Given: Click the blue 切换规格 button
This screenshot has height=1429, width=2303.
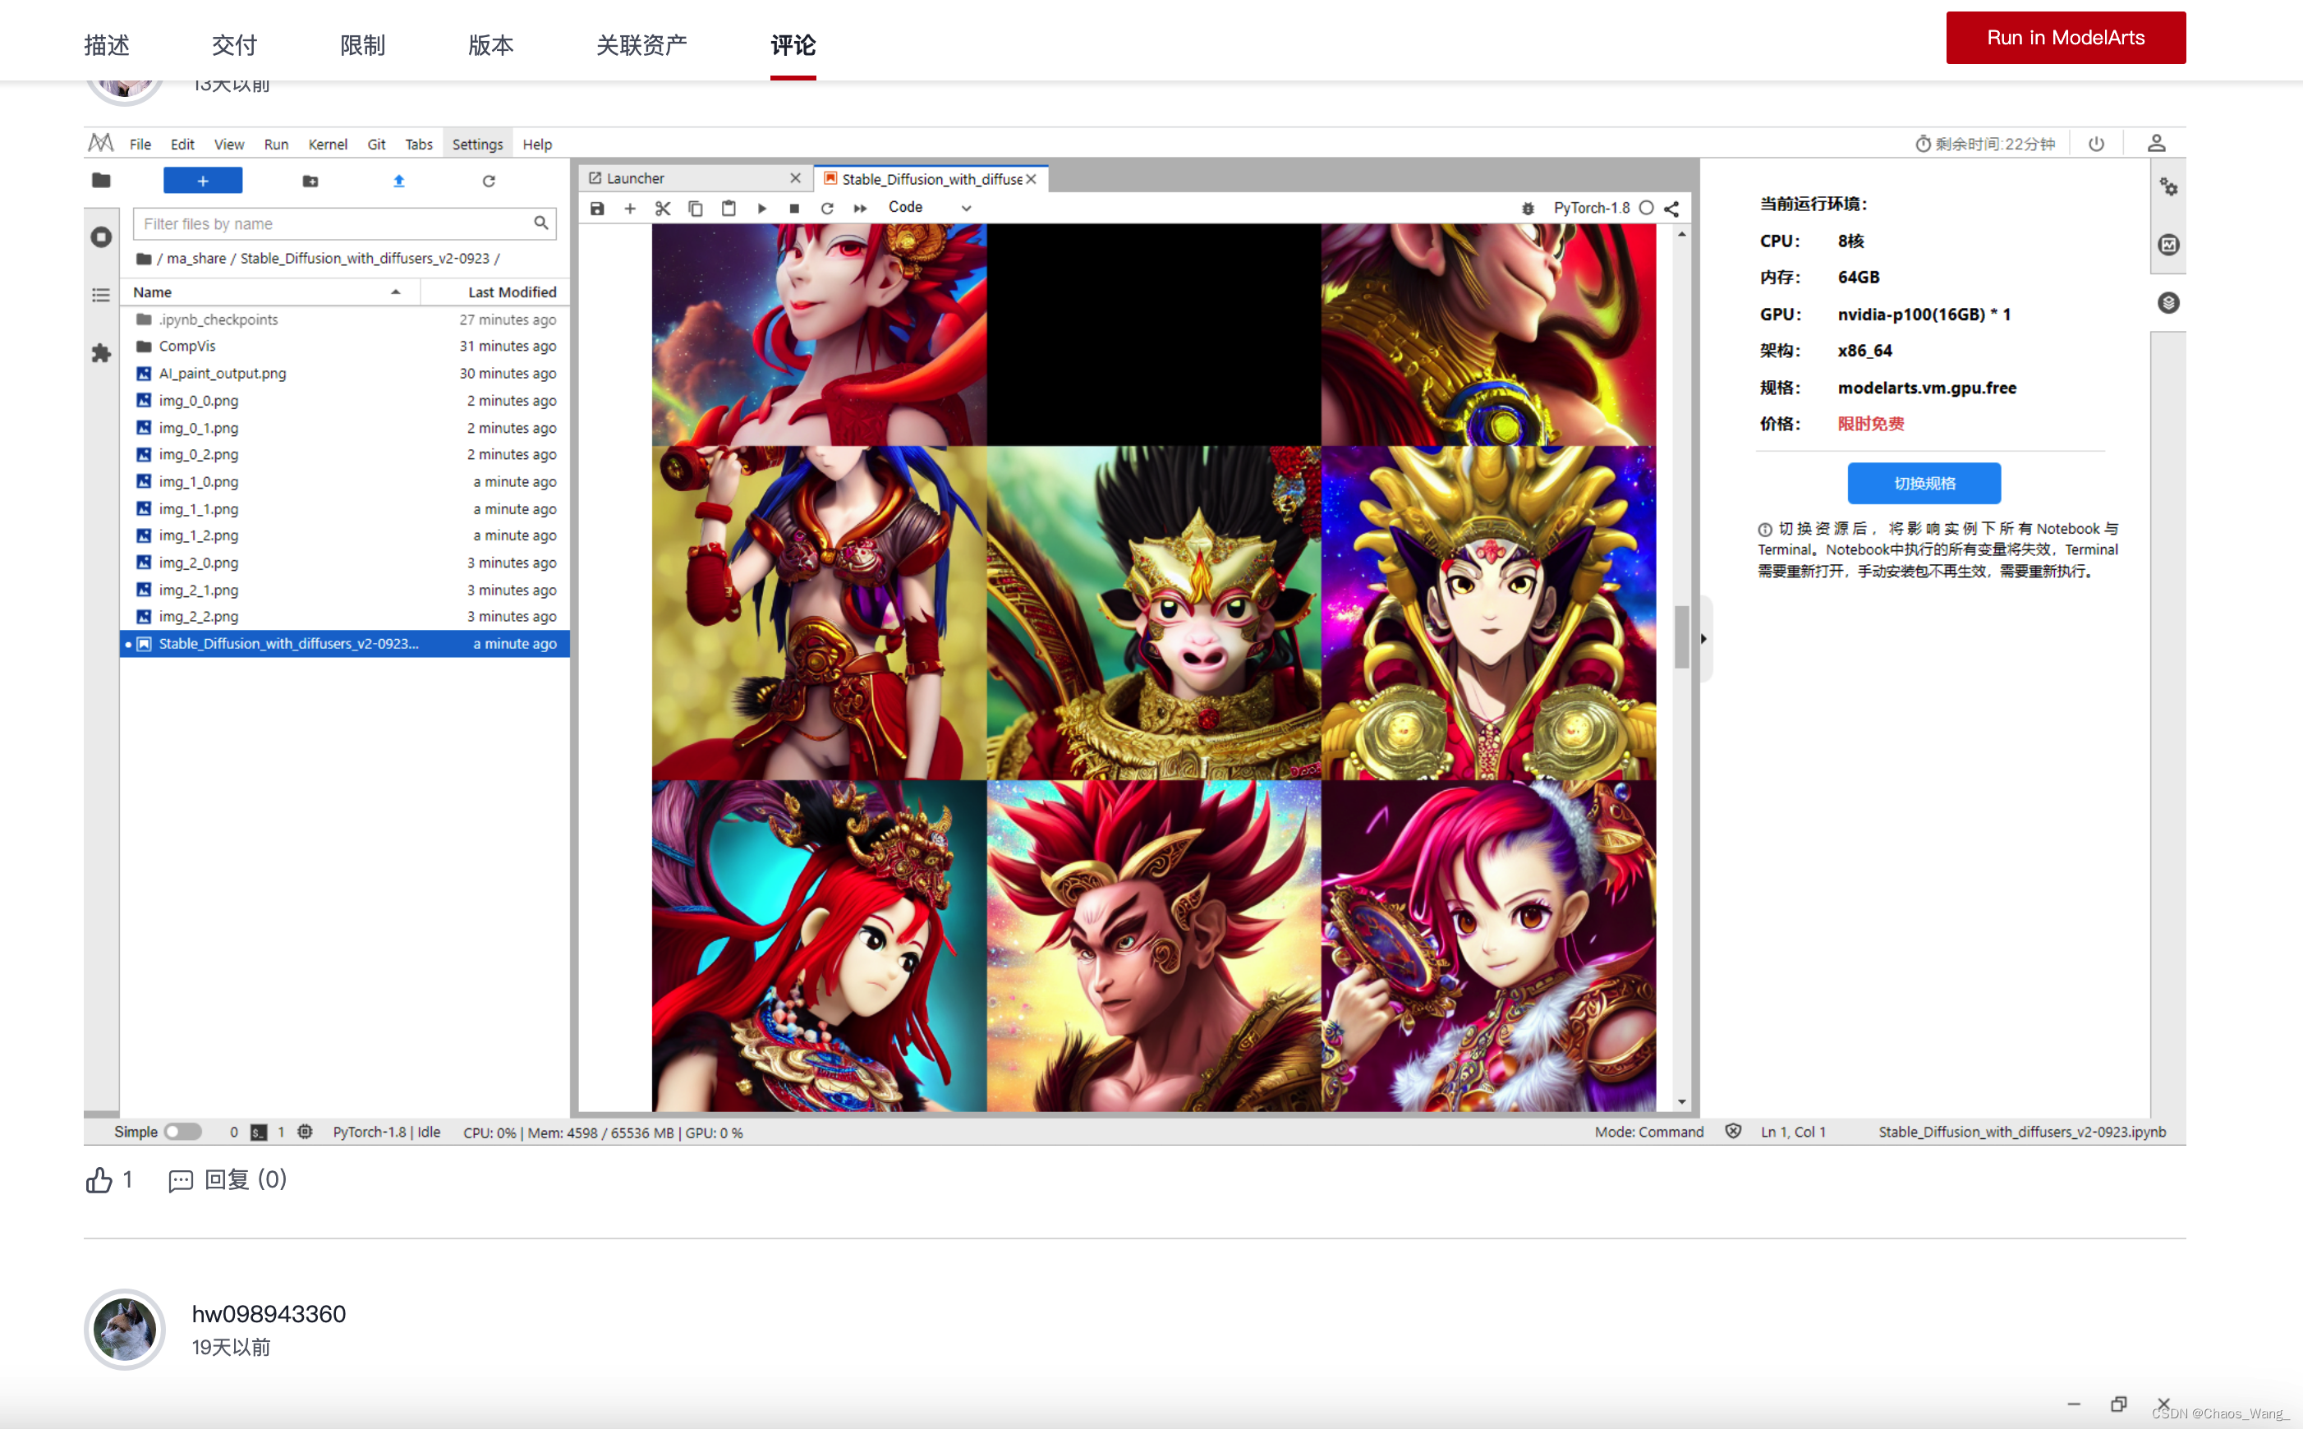Looking at the screenshot, I should coord(1923,483).
